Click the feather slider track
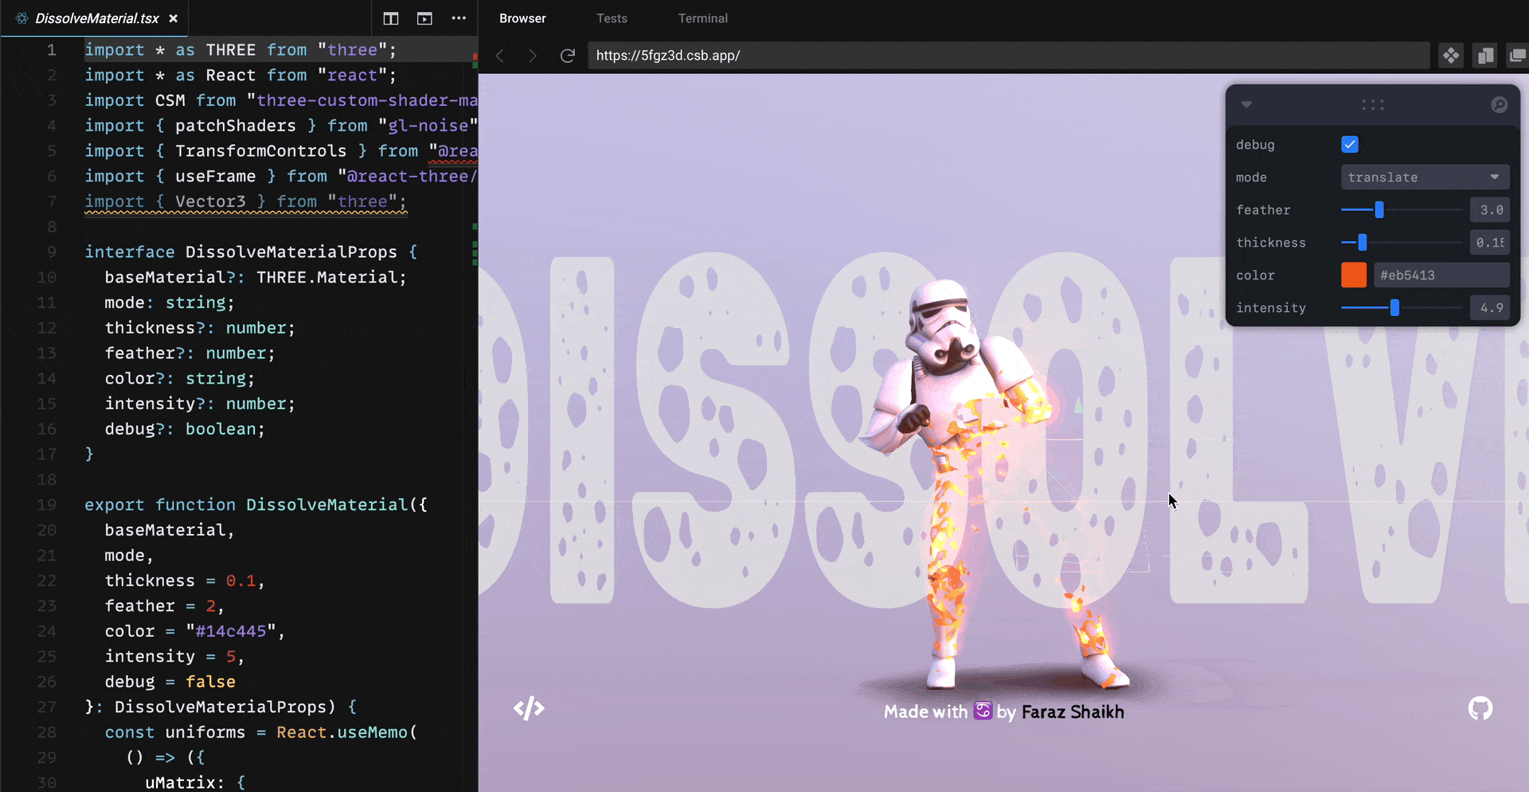 [1402, 209]
